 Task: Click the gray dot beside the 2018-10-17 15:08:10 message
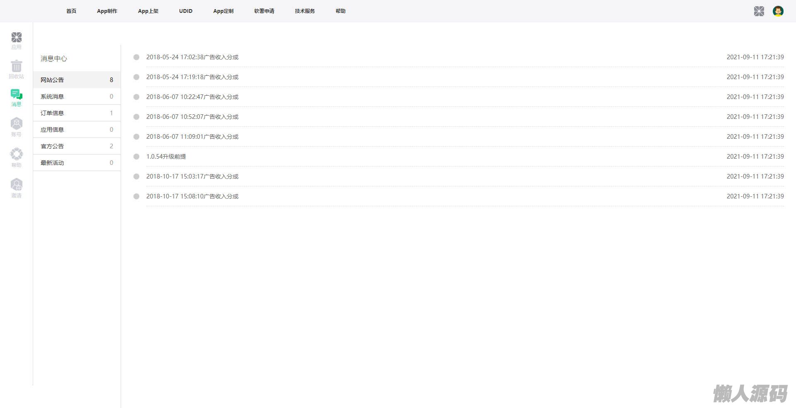click(x=136, y=196)
